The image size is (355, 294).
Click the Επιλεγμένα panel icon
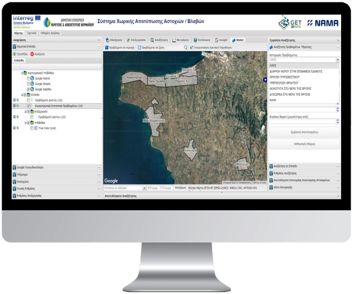(x=15, y=182)
